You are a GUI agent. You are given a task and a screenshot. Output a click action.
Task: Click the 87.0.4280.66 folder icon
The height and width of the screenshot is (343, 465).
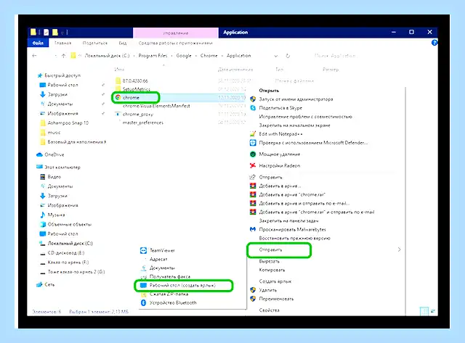[x=118, y=80]
